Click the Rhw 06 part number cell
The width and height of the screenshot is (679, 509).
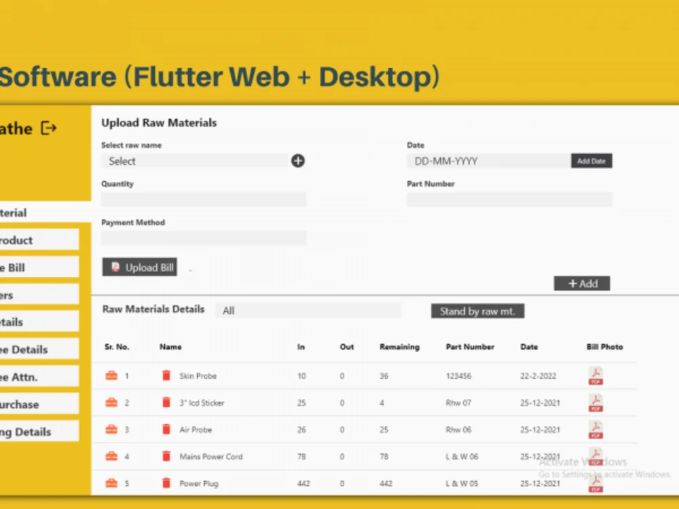click(458, 430)
